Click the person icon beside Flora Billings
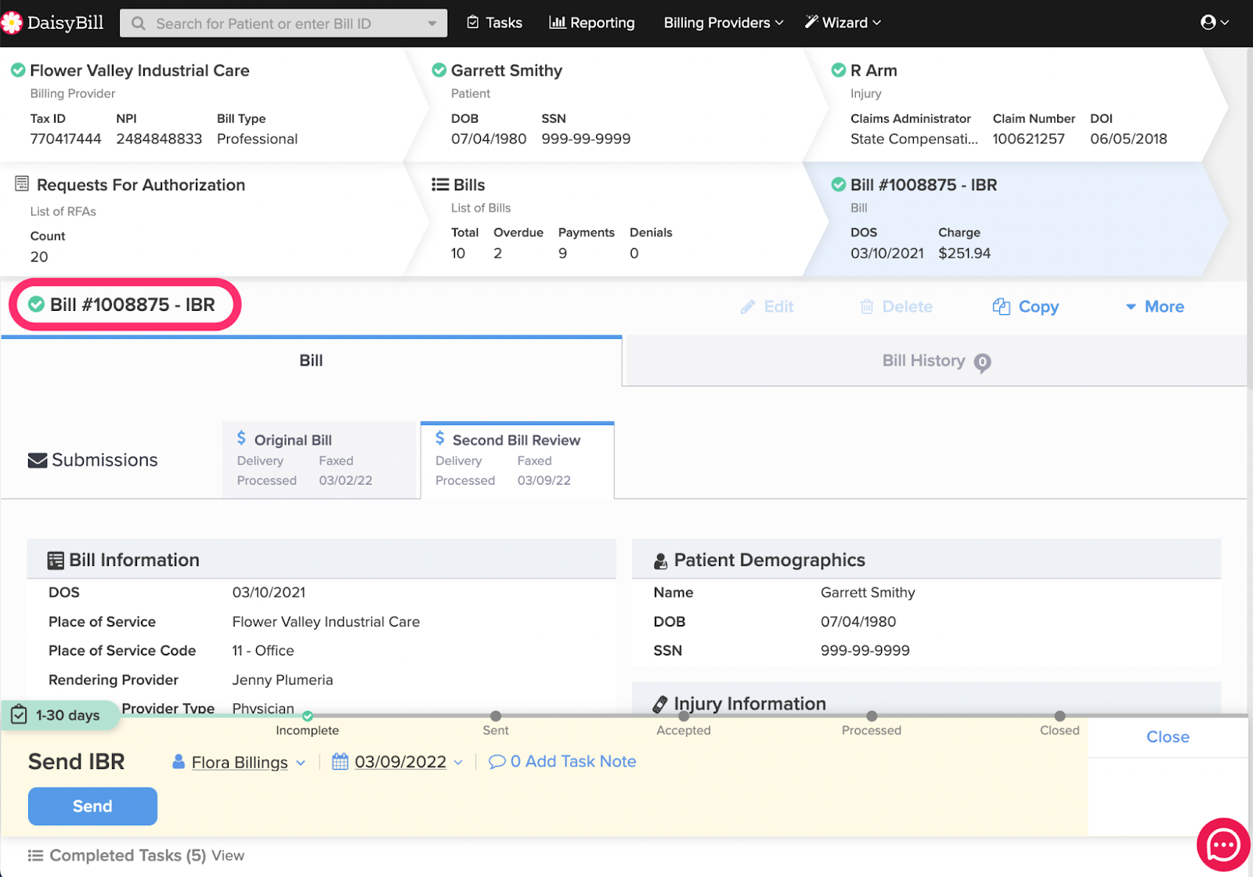The image size is (1253, 877). (179, 761)
